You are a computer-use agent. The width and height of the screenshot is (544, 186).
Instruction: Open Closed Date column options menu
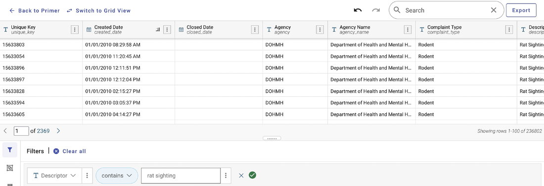tap(255, 30)
